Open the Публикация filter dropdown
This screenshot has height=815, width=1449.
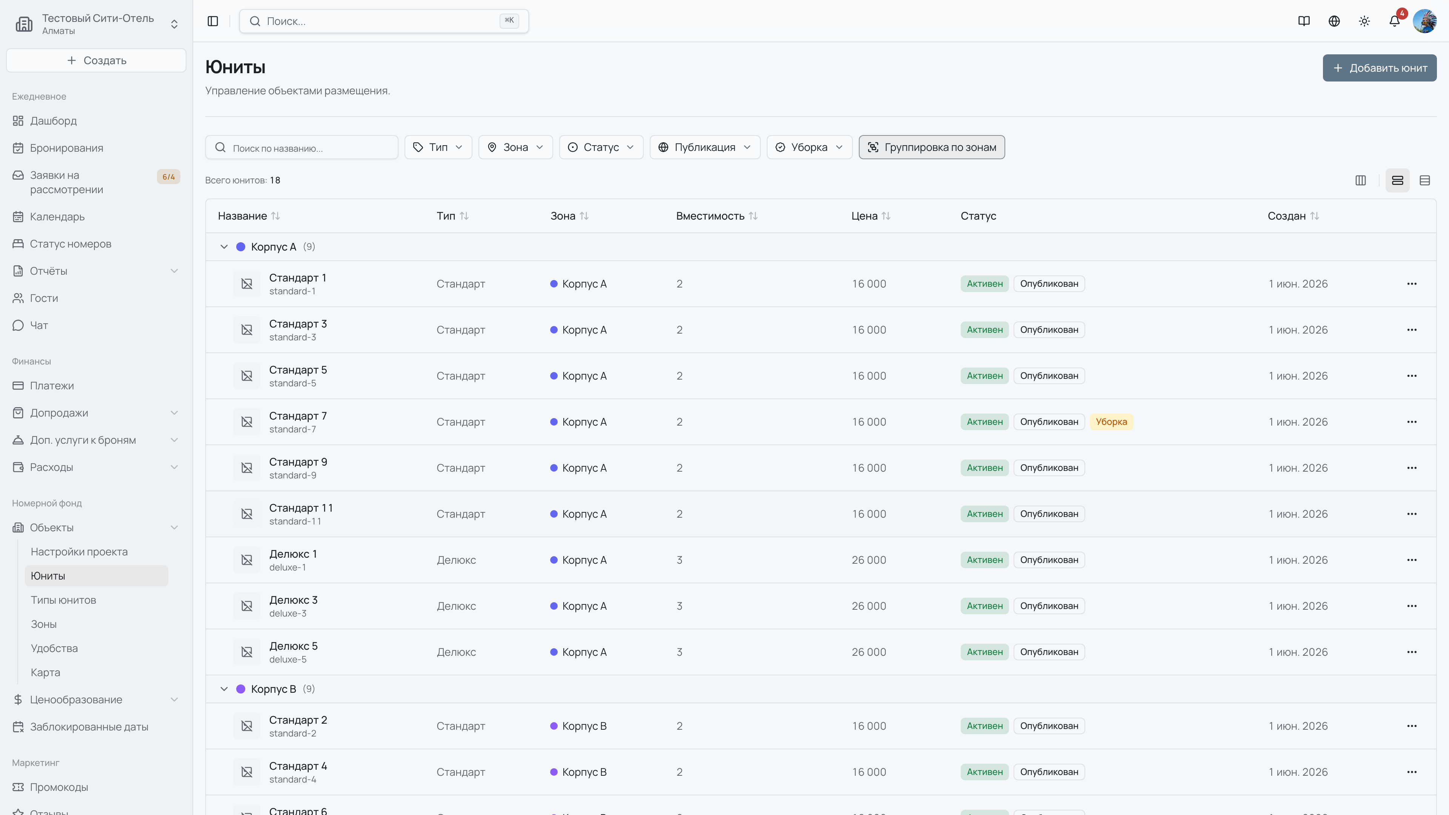click(x=705, y=148)
